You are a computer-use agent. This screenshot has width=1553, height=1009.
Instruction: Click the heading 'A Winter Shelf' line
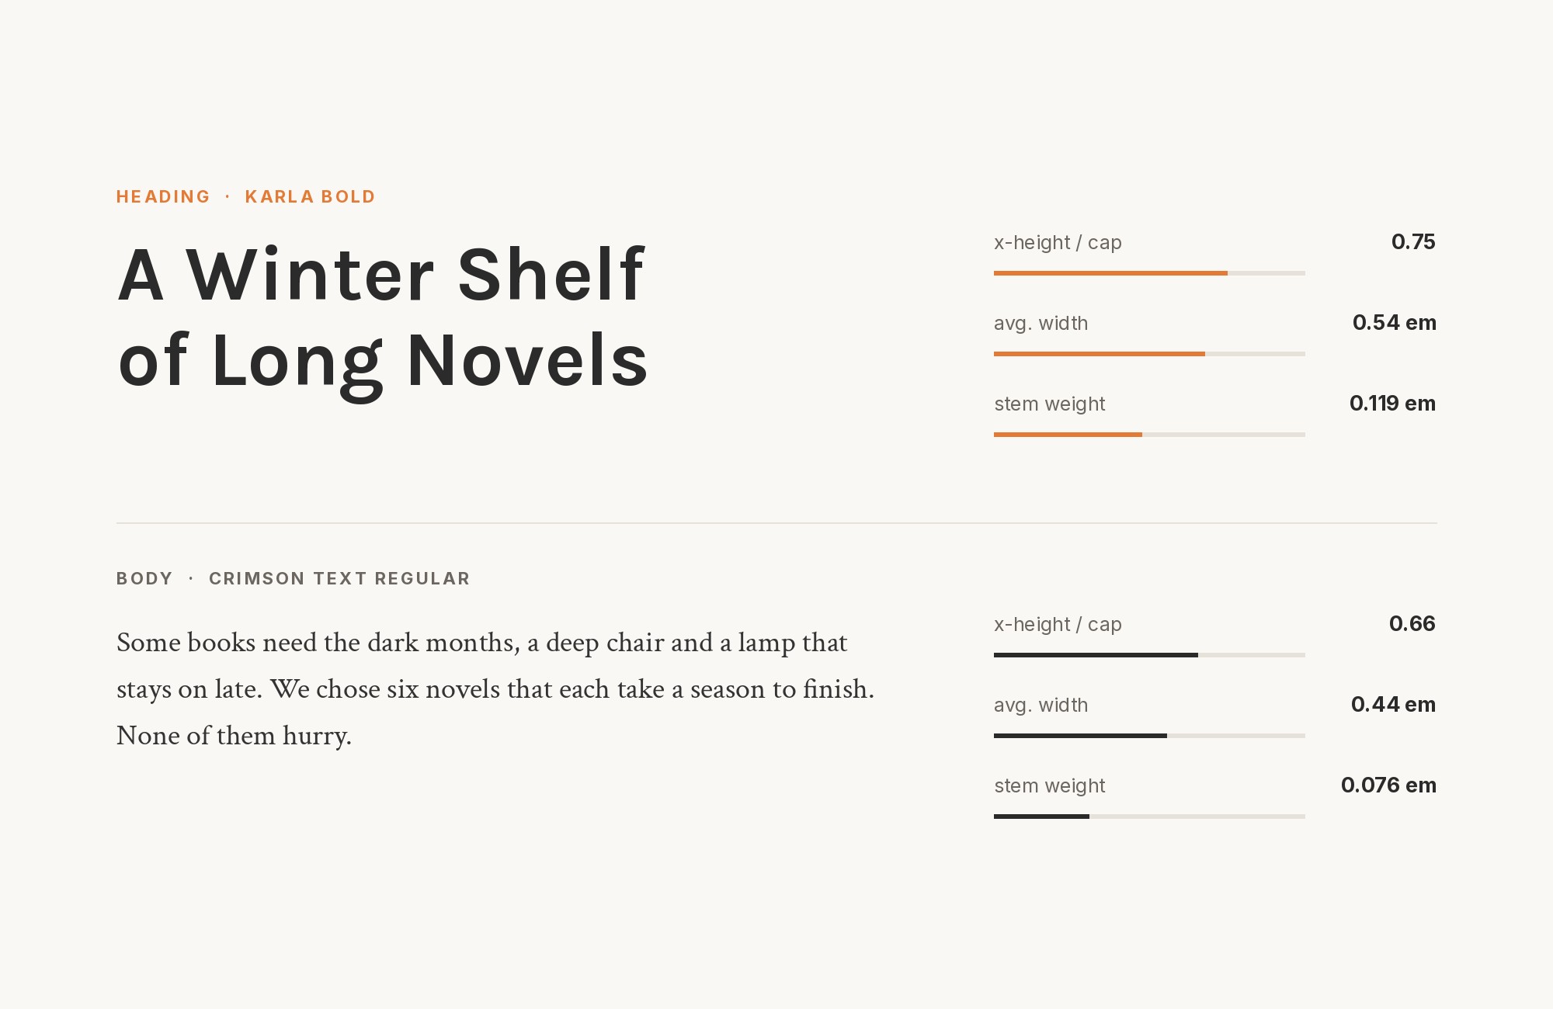(380, 274)
